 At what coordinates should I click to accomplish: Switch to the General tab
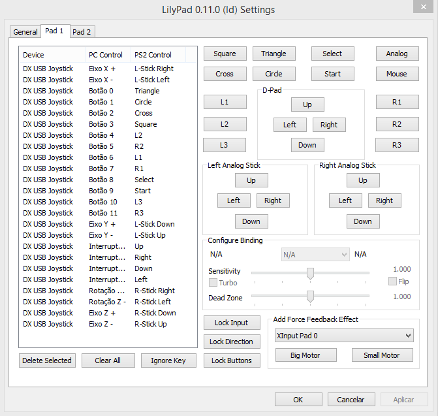tap(25, 32)
